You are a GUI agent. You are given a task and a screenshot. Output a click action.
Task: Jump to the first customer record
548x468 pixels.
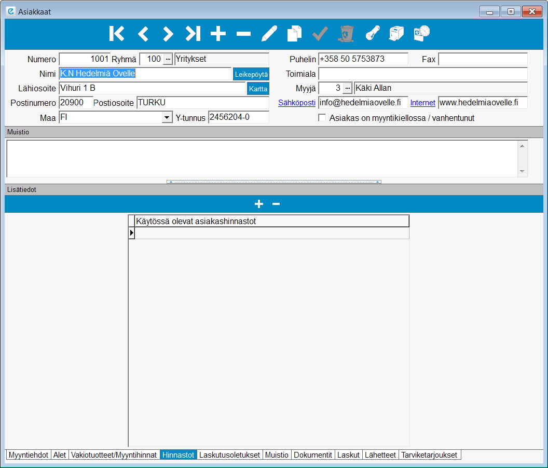click(x=117, y=34)
